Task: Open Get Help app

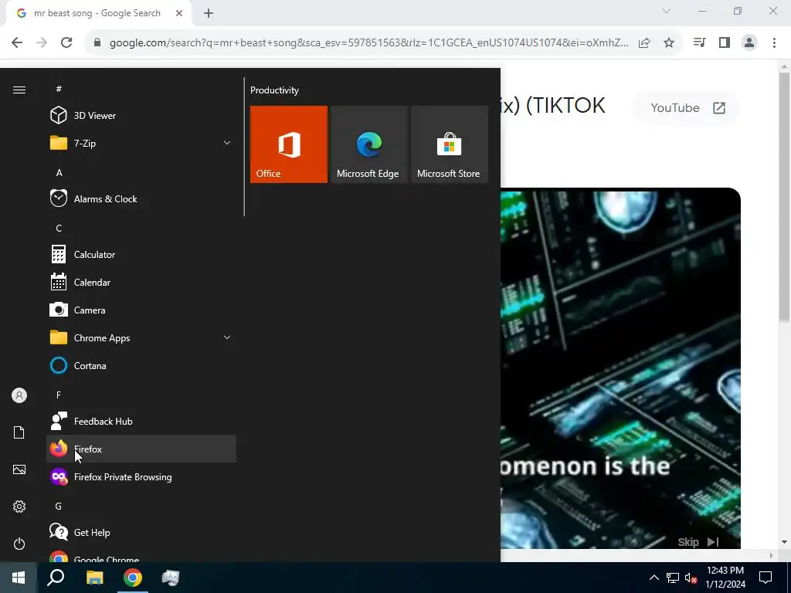Action: tap(141, 533)
